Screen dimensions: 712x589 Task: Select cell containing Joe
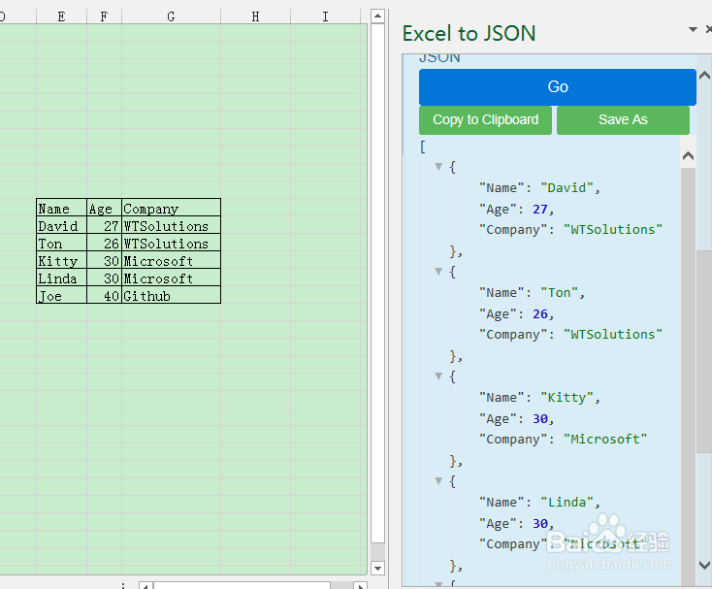(61, 295)
